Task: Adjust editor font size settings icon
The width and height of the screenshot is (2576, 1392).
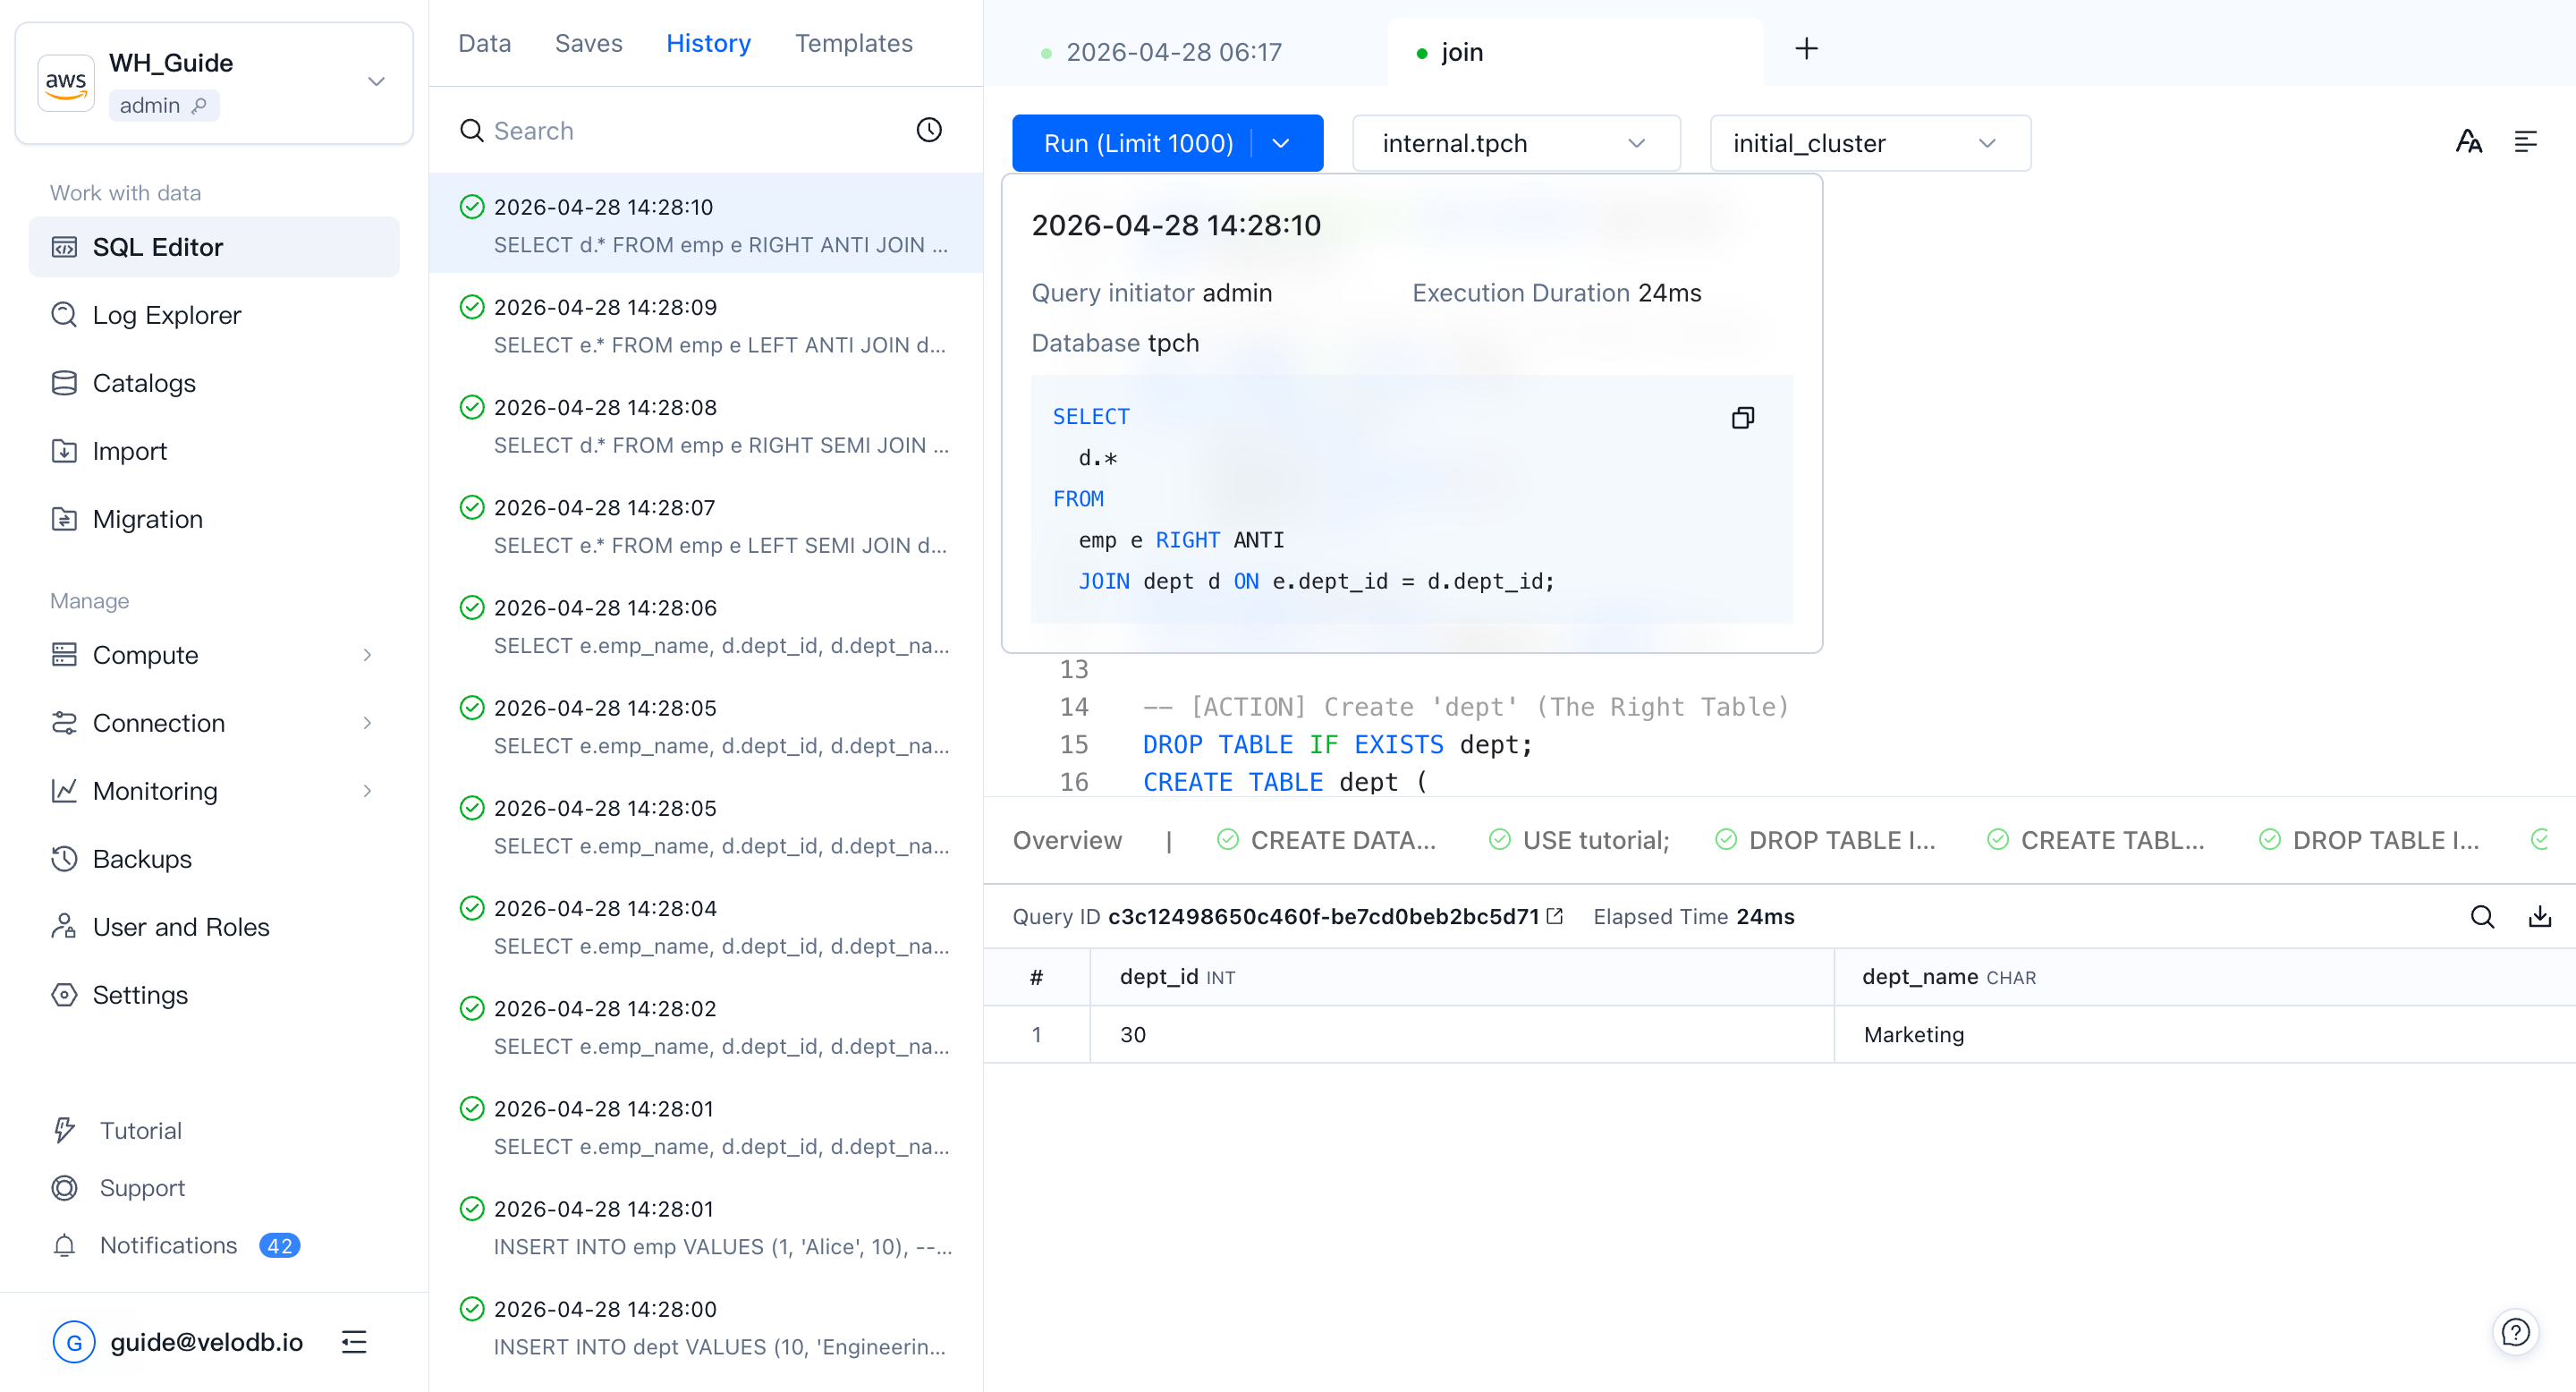Action: 2469,142
